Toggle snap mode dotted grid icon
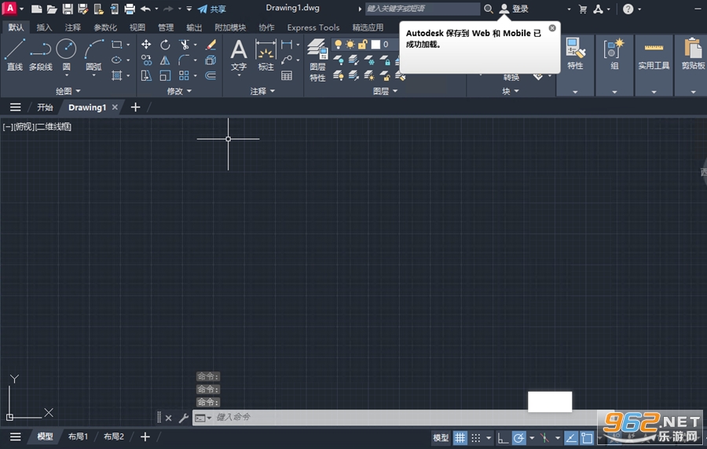 [476, 437]
